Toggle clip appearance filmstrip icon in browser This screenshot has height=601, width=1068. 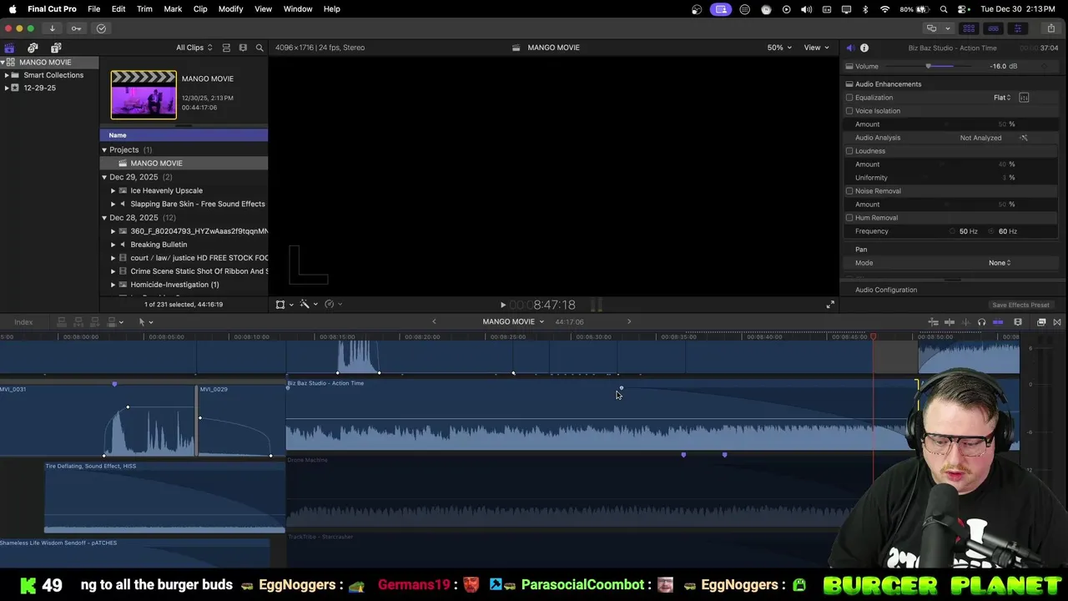(243, 48)
